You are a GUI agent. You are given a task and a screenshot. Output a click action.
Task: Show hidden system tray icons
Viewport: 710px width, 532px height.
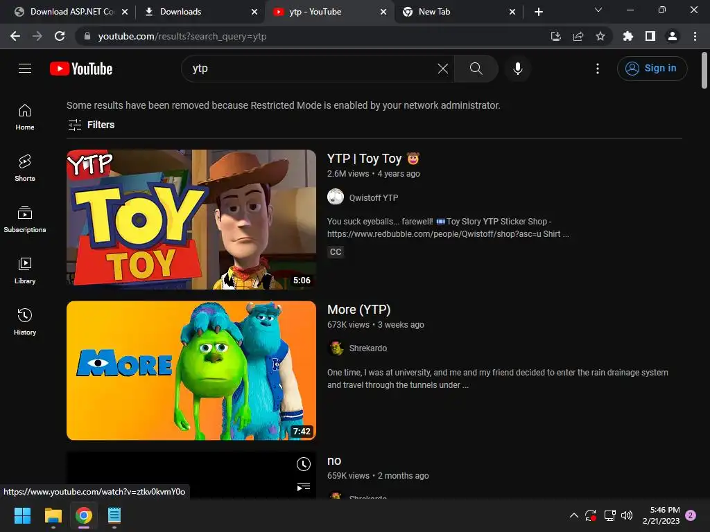click(573, 515)
